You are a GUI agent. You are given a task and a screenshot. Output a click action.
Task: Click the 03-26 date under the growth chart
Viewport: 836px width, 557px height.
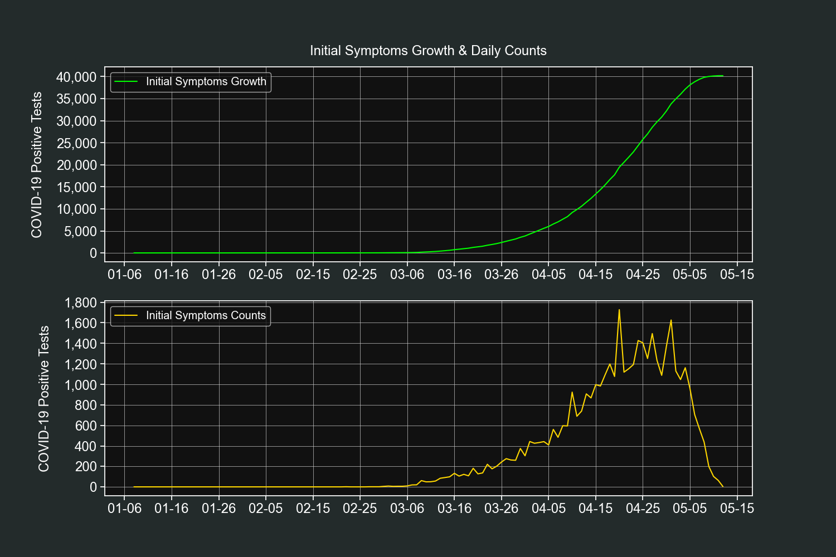[502, 275]
